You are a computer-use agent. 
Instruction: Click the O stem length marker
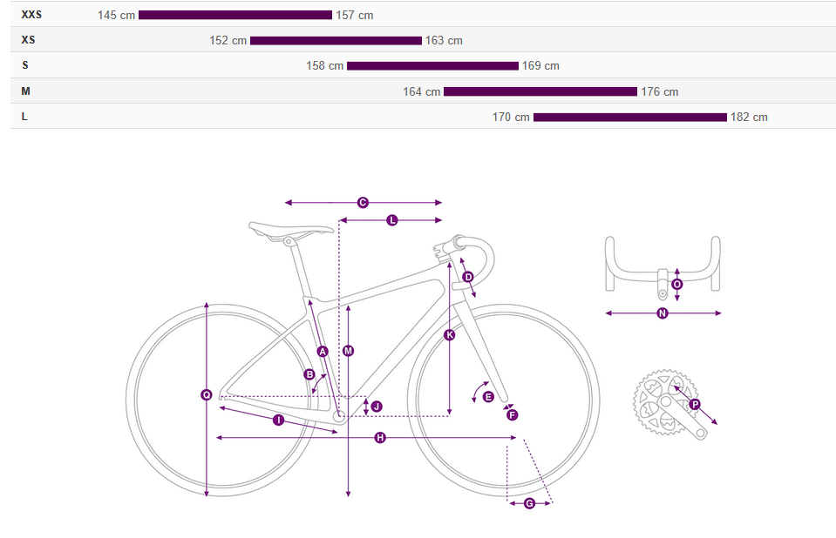677,284
